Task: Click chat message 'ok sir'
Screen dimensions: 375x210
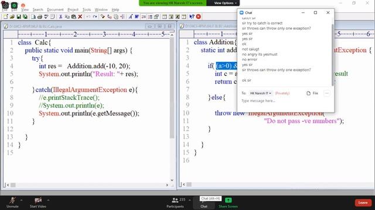Action: click(247, 80)
